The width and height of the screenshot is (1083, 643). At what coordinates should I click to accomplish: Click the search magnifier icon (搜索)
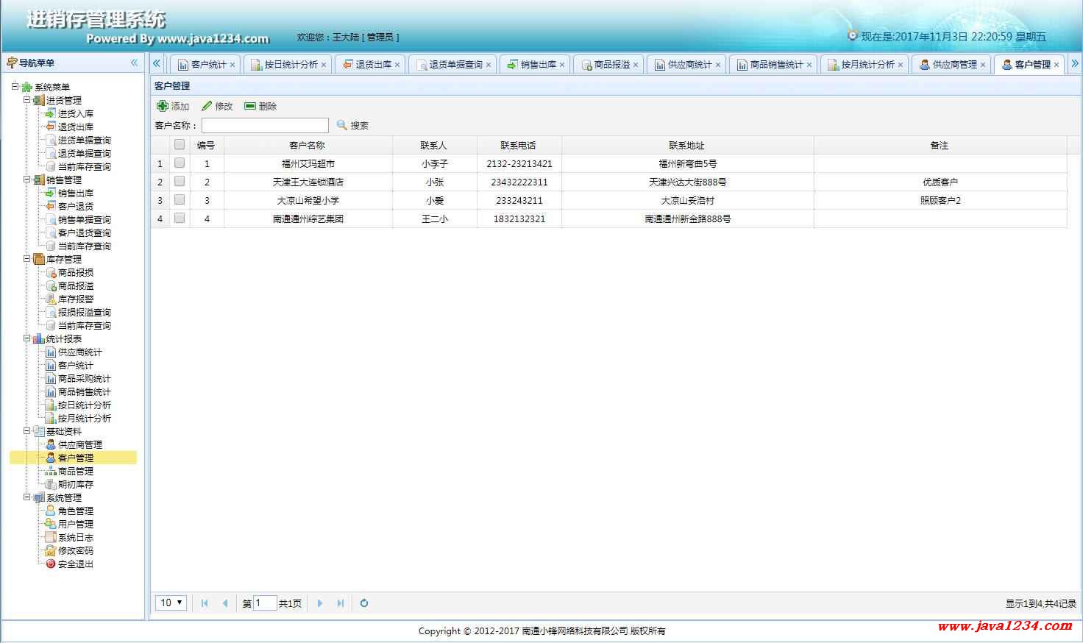click(x=341, y=125)
